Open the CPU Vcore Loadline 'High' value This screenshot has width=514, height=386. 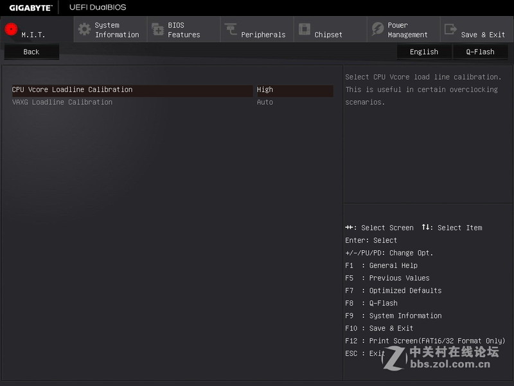pyautogui.click(x=265, y=90)
